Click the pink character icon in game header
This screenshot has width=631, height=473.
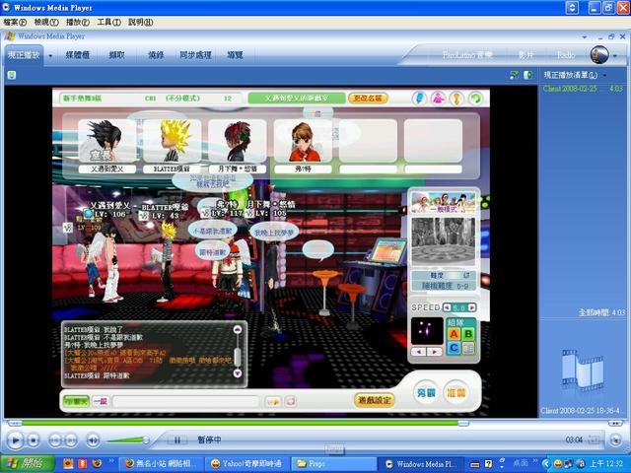tap(438, 99)
